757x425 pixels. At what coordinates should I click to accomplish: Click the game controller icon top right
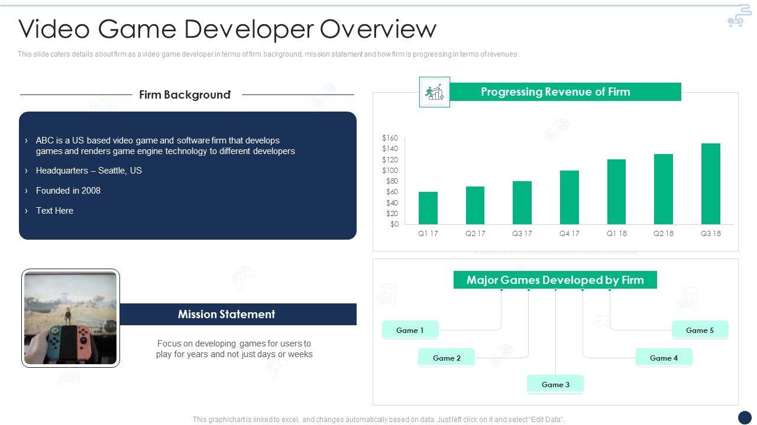pos(738,17)
